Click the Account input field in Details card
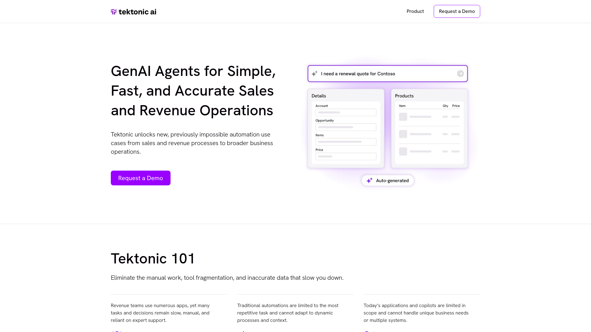This screenshot has height=332, width=591. [346, 112]
